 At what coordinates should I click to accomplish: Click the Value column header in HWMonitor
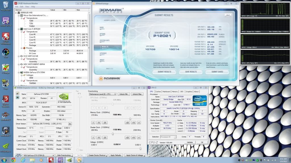(x=55, y=10)
